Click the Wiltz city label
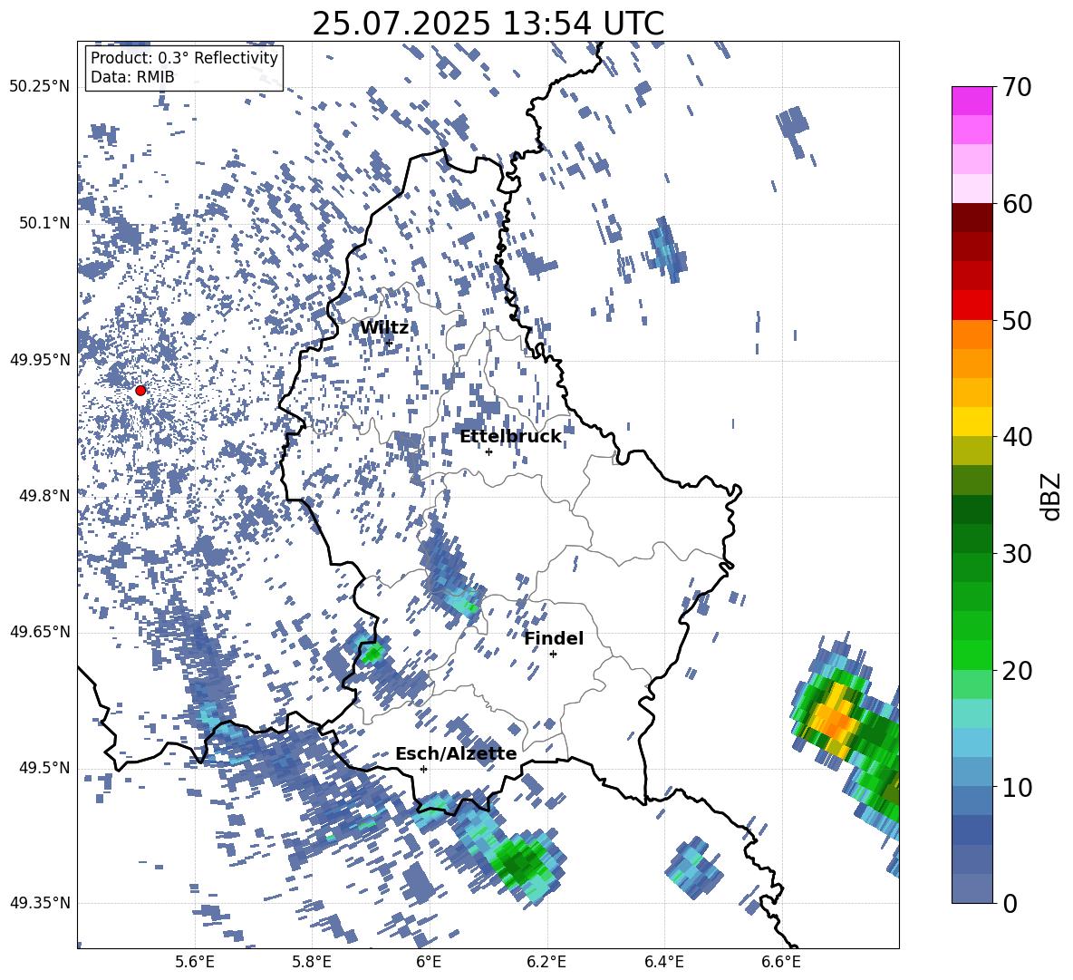 pyautogui.click(x=384, y=328)
